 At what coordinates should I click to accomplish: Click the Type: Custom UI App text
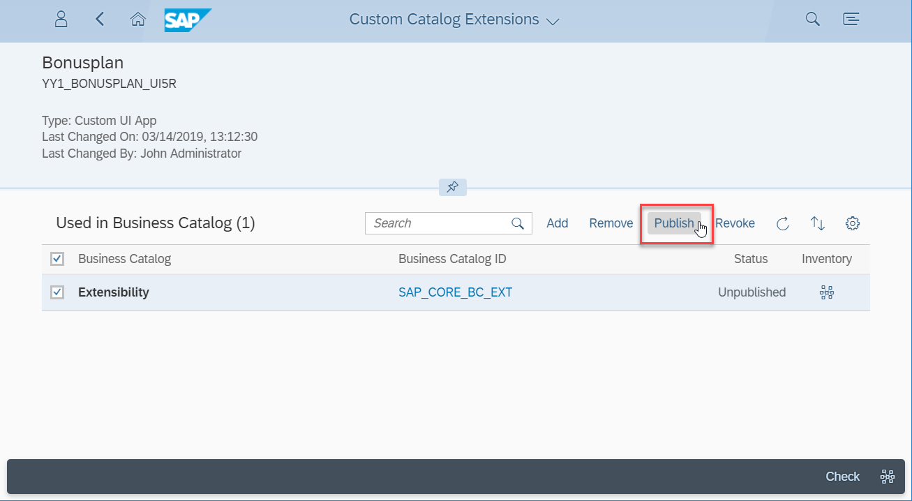click(x=99, y=121)
